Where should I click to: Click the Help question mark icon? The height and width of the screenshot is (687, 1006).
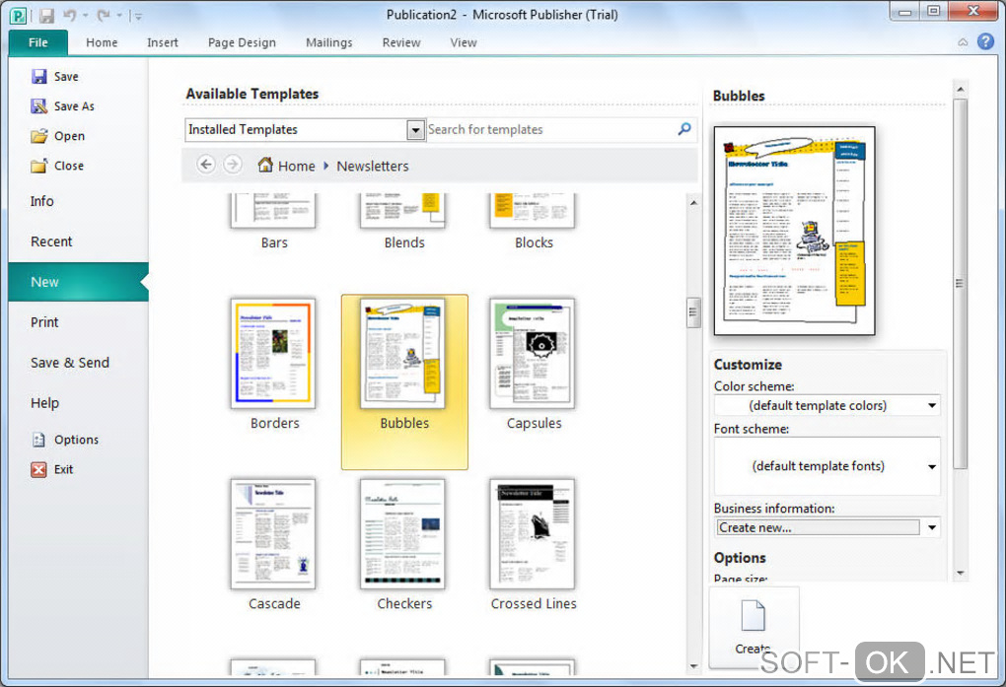coord(985,41)
